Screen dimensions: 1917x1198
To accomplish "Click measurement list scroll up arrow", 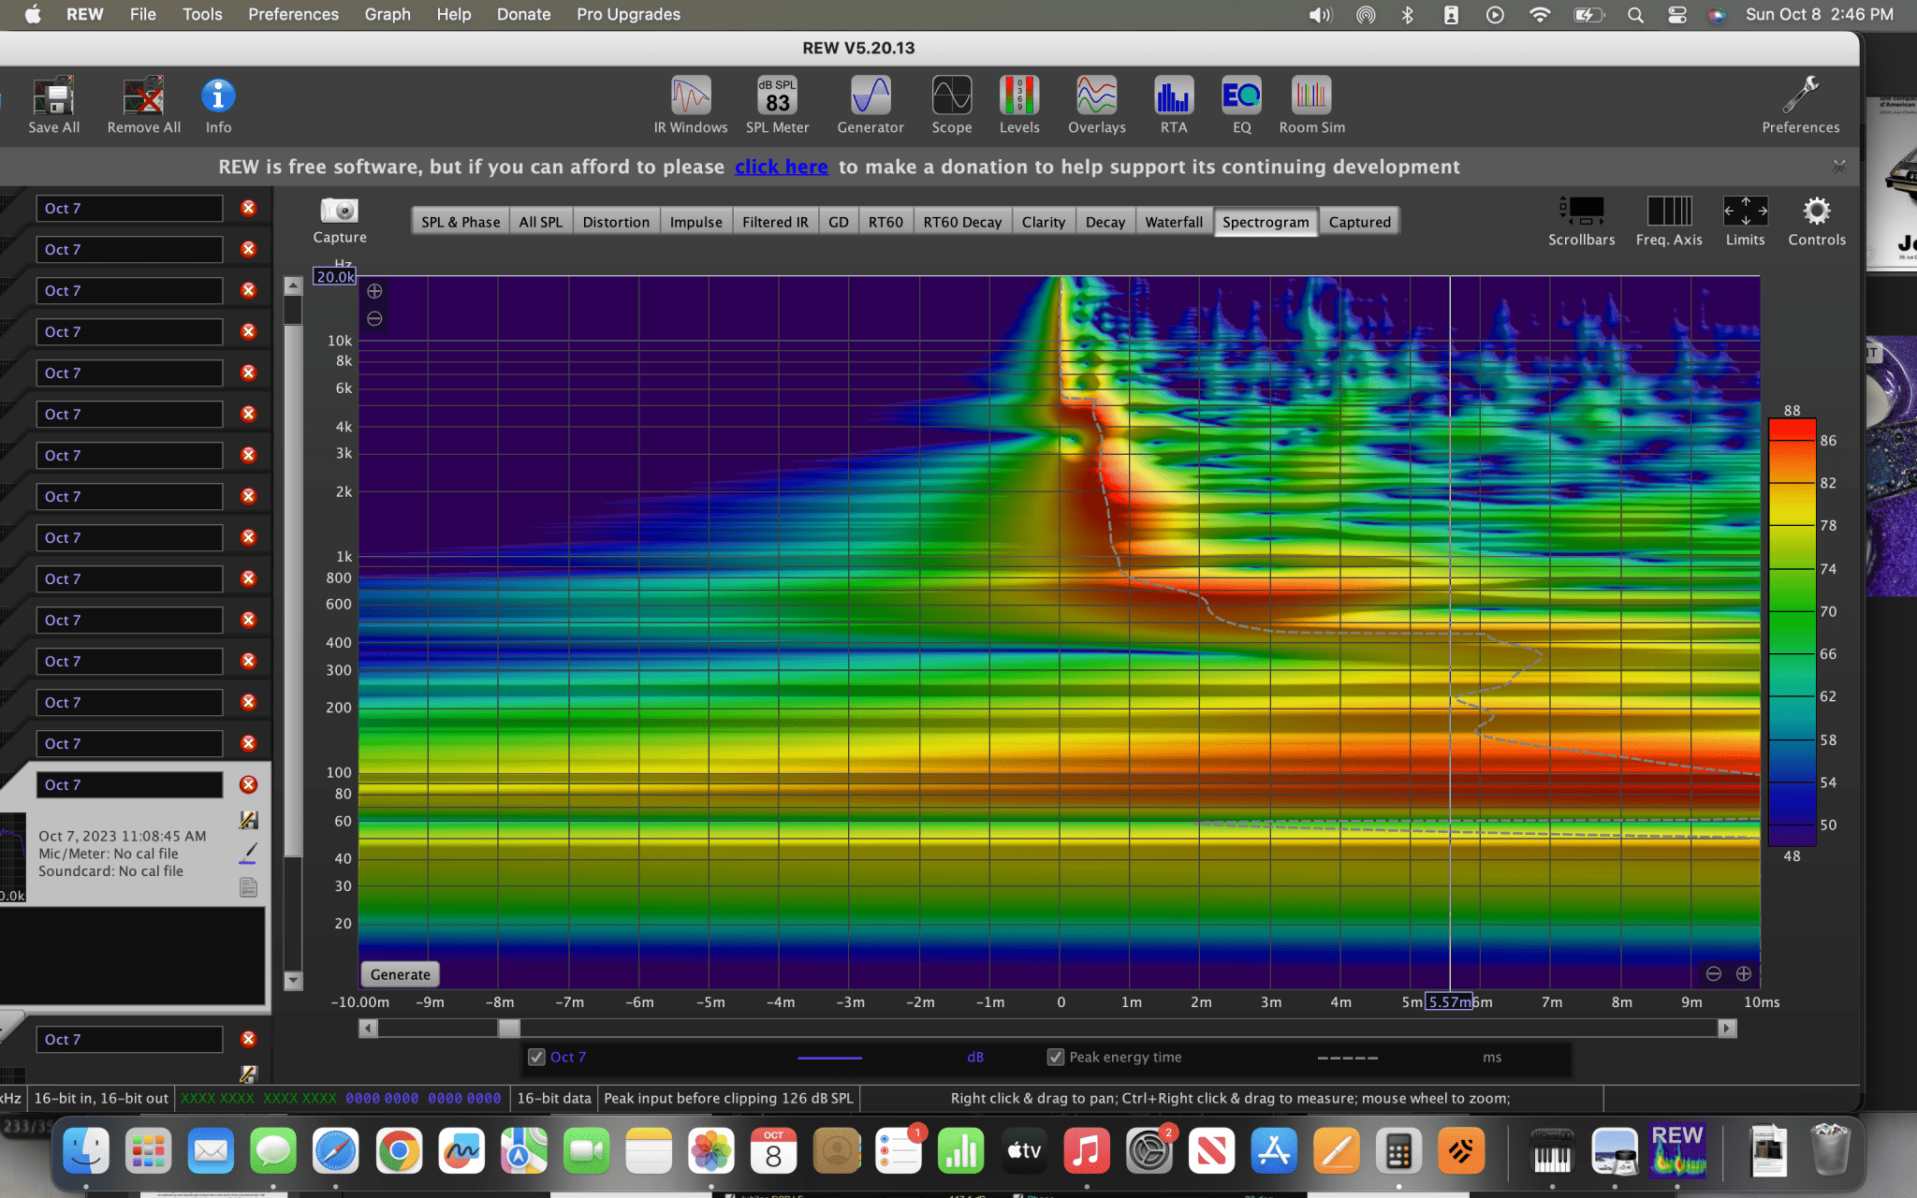I will (x=293, y=285).
